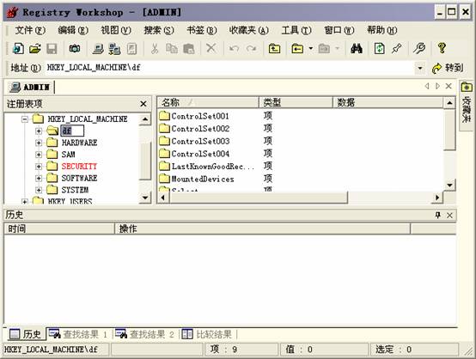This screenshot has width=476, height=359.
Task: Click the disabled save disk icon
Action: pyautogui.click(x=52, y=49)
